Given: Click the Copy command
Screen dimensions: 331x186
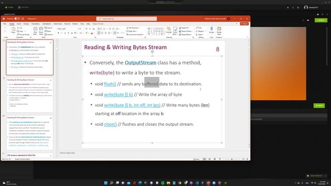Looking at the screenshot, I should click(20, 31).
